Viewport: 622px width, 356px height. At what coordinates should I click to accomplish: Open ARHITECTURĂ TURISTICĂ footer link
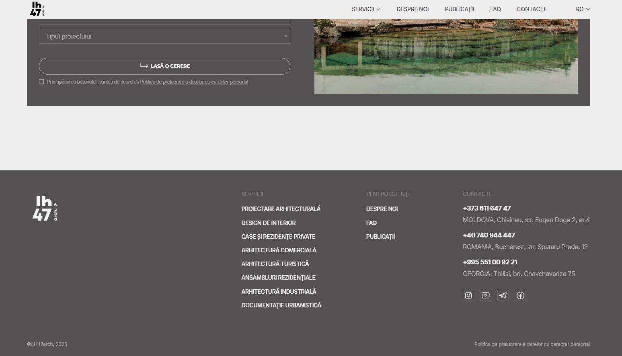(275, 264)
